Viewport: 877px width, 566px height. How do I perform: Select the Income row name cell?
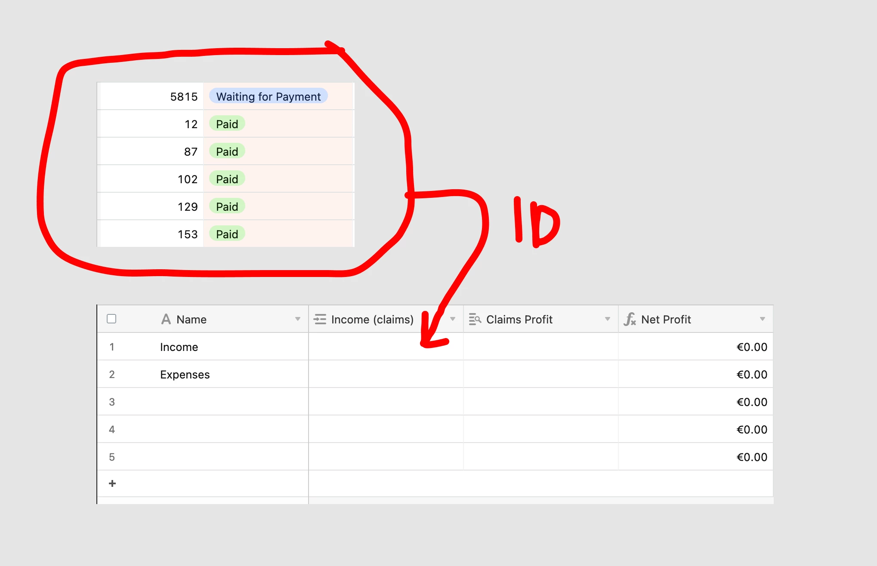click(x=179, y=347)
